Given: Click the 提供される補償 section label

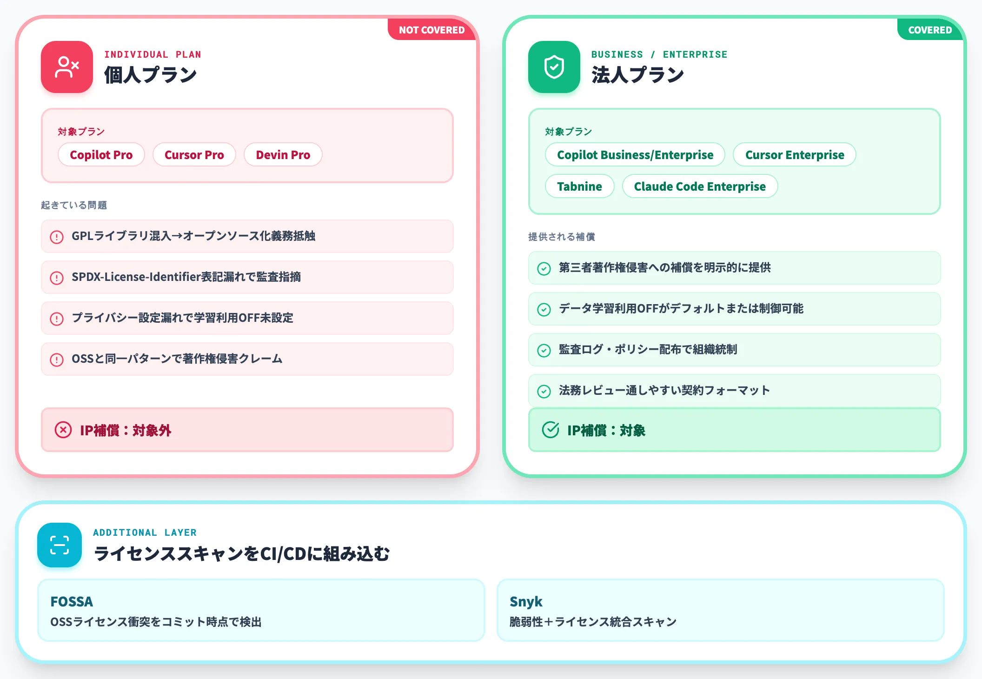Looking at the screenshot, I should click(562, 237).
